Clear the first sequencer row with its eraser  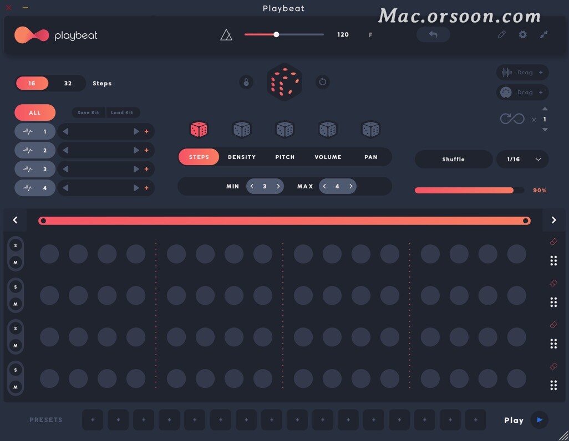coord(553,242)
